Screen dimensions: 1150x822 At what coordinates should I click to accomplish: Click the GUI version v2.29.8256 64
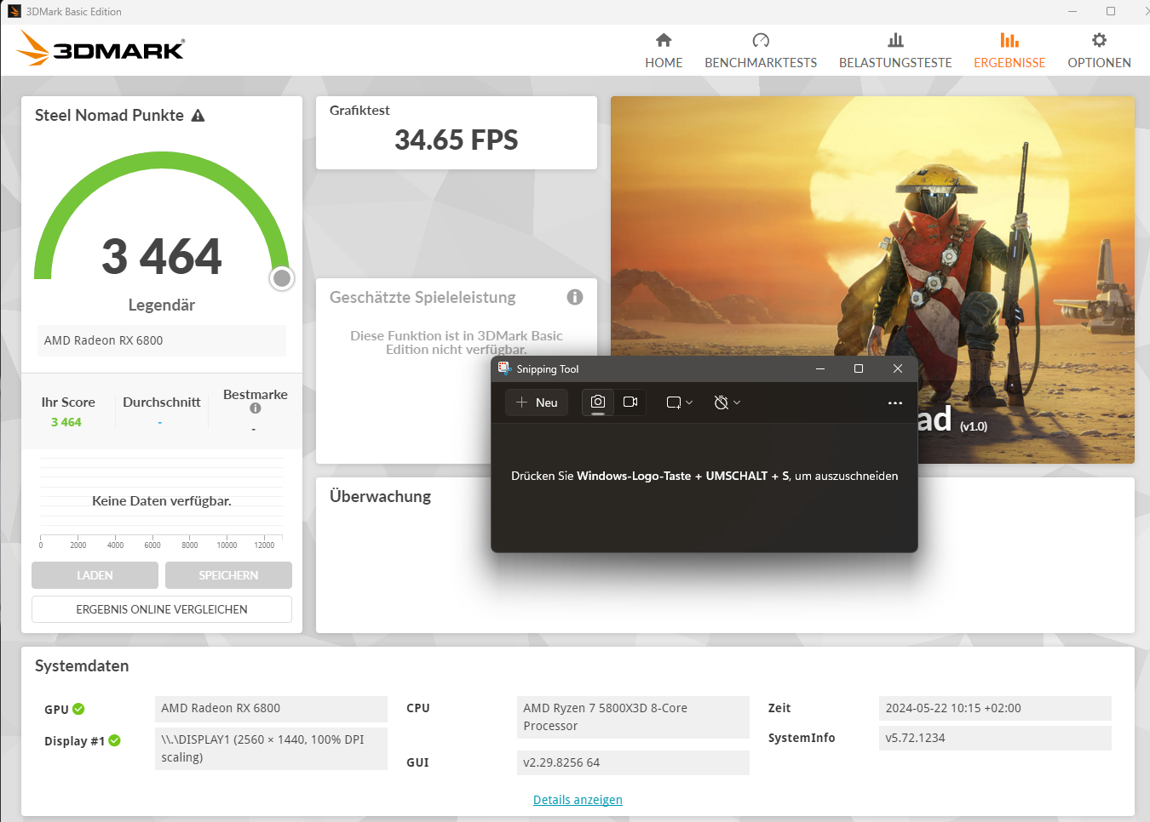pos(633,762)
